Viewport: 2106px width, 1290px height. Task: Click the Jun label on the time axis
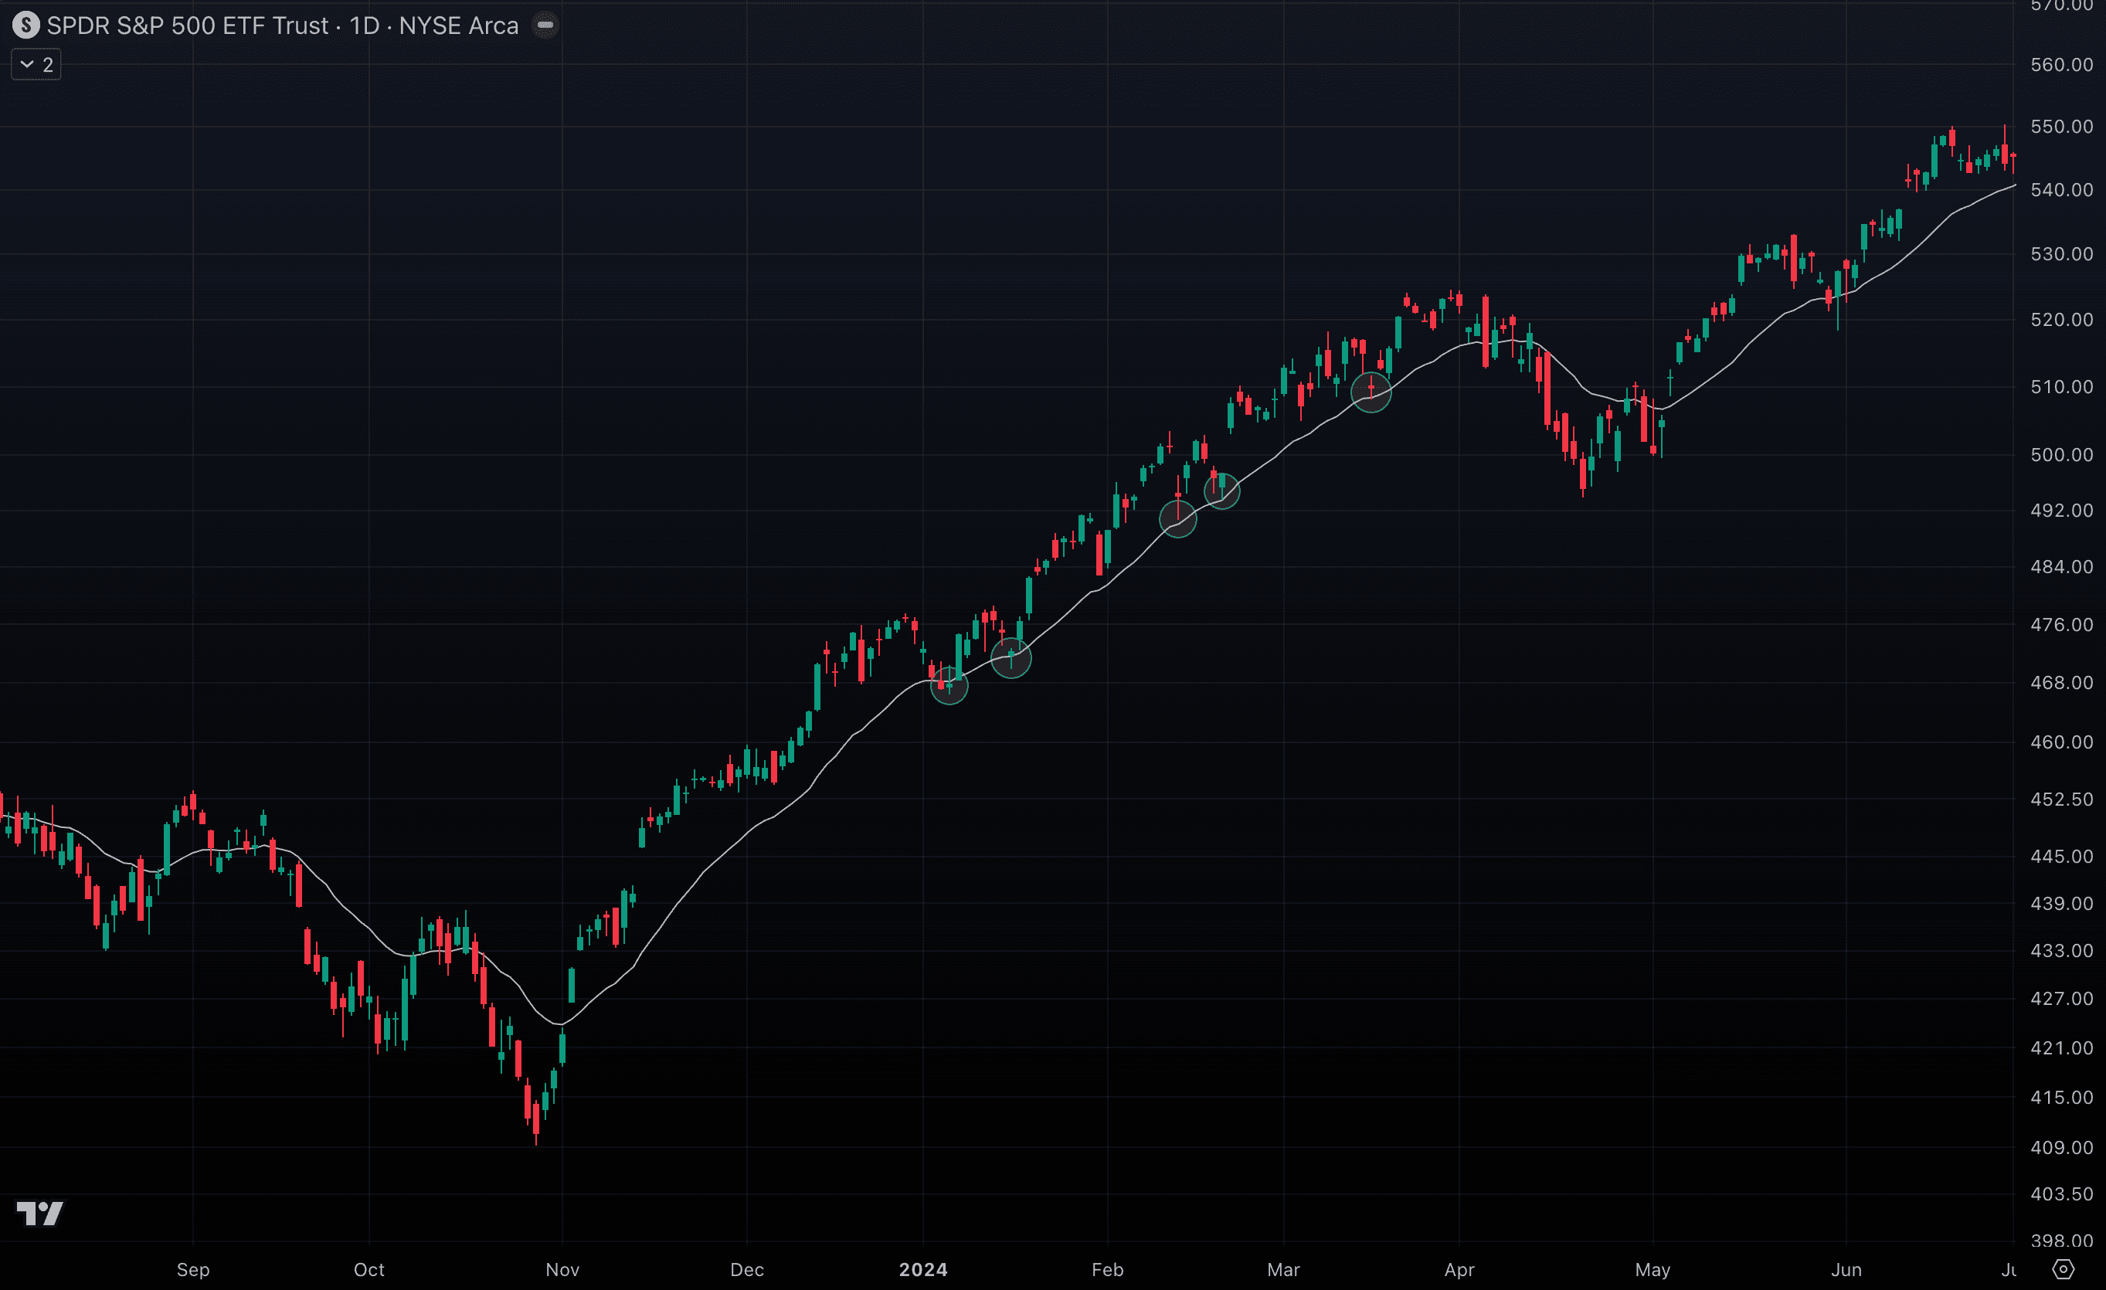click(x=1846, y=1269)
